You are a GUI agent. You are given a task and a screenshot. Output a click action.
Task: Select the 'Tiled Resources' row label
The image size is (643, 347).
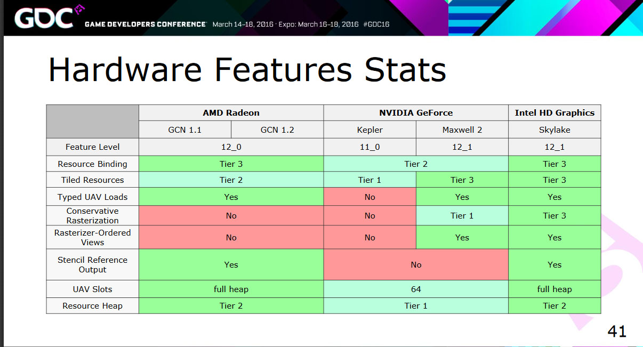pyautogui.click(x=93, y=180)
